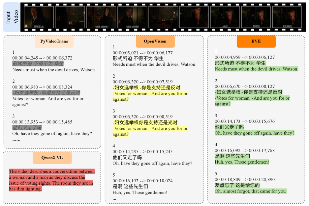Click yellow 妇女远举权 line in OpenVision entry 3
This screenshot has width=309, height=206.
pyautogui.click(x=145, y=123)
